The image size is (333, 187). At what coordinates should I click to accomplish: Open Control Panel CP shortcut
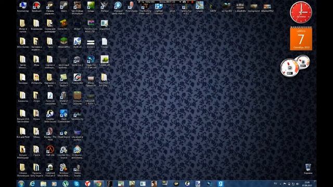(x=50, y=8)
